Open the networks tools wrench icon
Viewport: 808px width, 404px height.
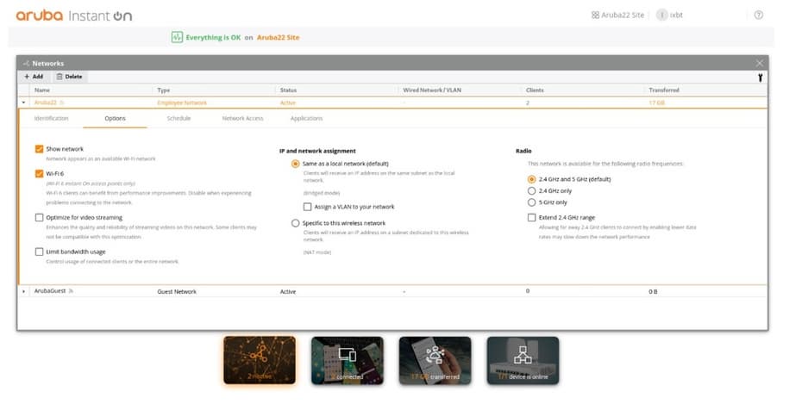pyautogui.click(x=760, y=78)
